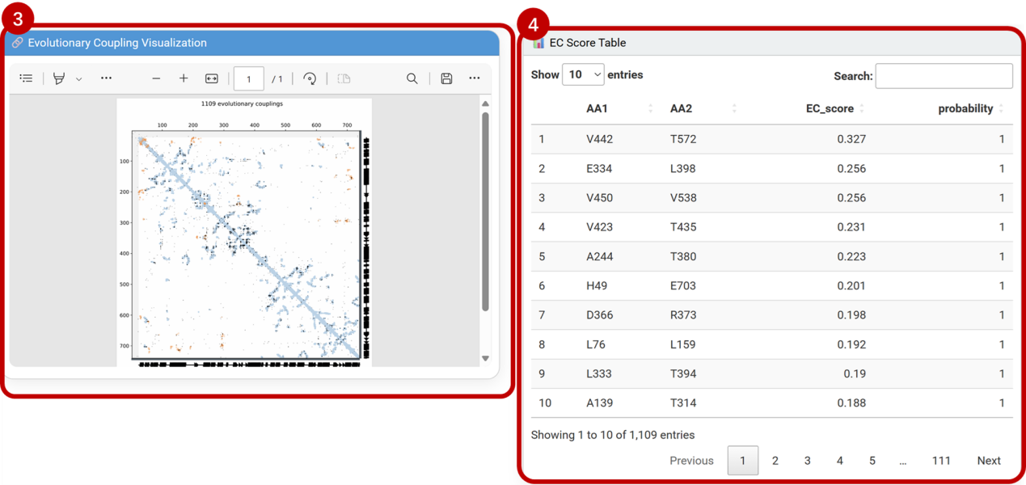The width and height of the screenshot is (1026, 485).
Task: Zoom in with the plus icon
Action: pyautogui.click(x=184, y=78)
